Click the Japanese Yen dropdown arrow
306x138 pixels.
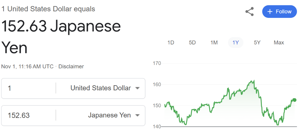(x=137, y=115)
